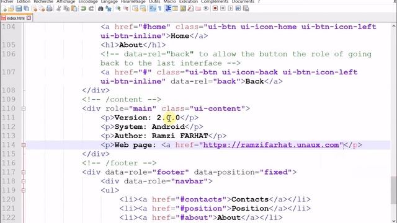
Task: Click the Save All toolbar icon
Action: point(26,9)
